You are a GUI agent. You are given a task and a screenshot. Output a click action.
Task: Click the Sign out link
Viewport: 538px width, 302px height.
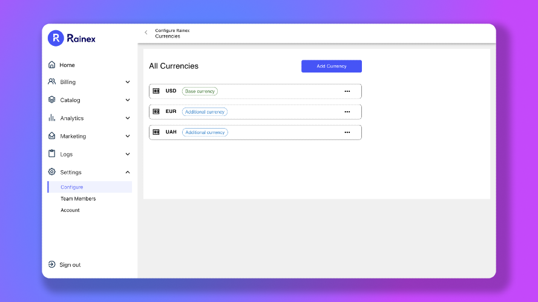(x=70, y=265)
